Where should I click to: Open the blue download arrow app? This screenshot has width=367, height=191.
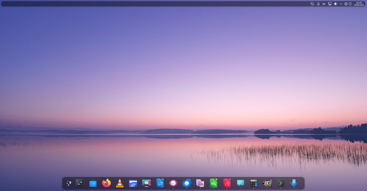click(294, 183)
